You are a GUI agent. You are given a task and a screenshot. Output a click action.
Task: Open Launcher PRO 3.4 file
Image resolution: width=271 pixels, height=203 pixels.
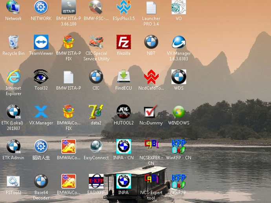tap(151, 7)
